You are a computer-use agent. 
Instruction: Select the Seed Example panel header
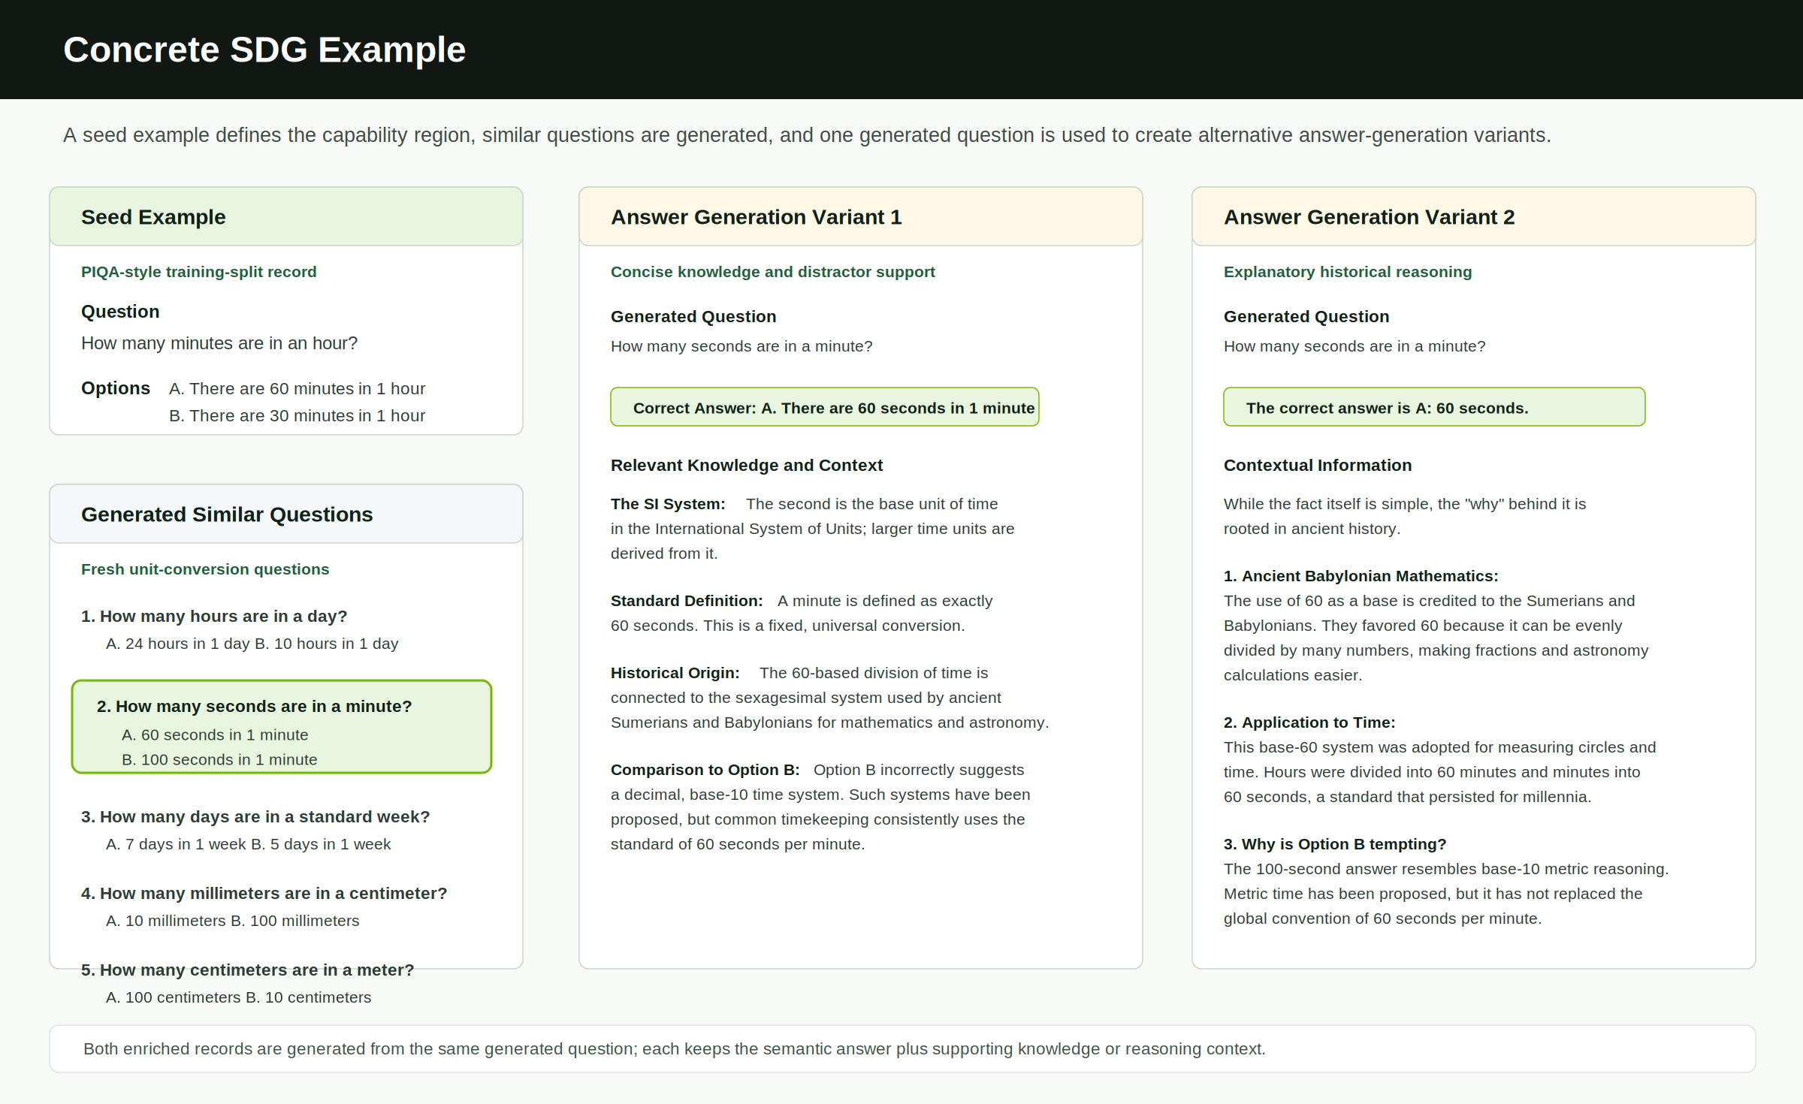[286, 216]
